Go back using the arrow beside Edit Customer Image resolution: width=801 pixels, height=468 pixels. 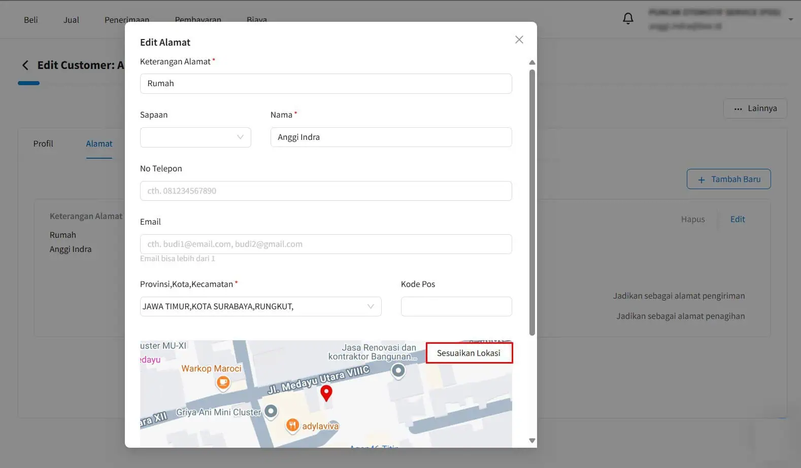pyautogui.click(x=25, y=65)
